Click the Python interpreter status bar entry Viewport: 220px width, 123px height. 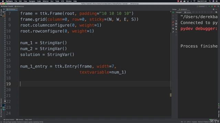tap(206, 122)
